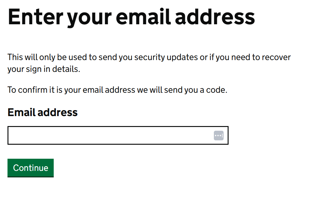Click the "Enter your email address" heading

131,17
